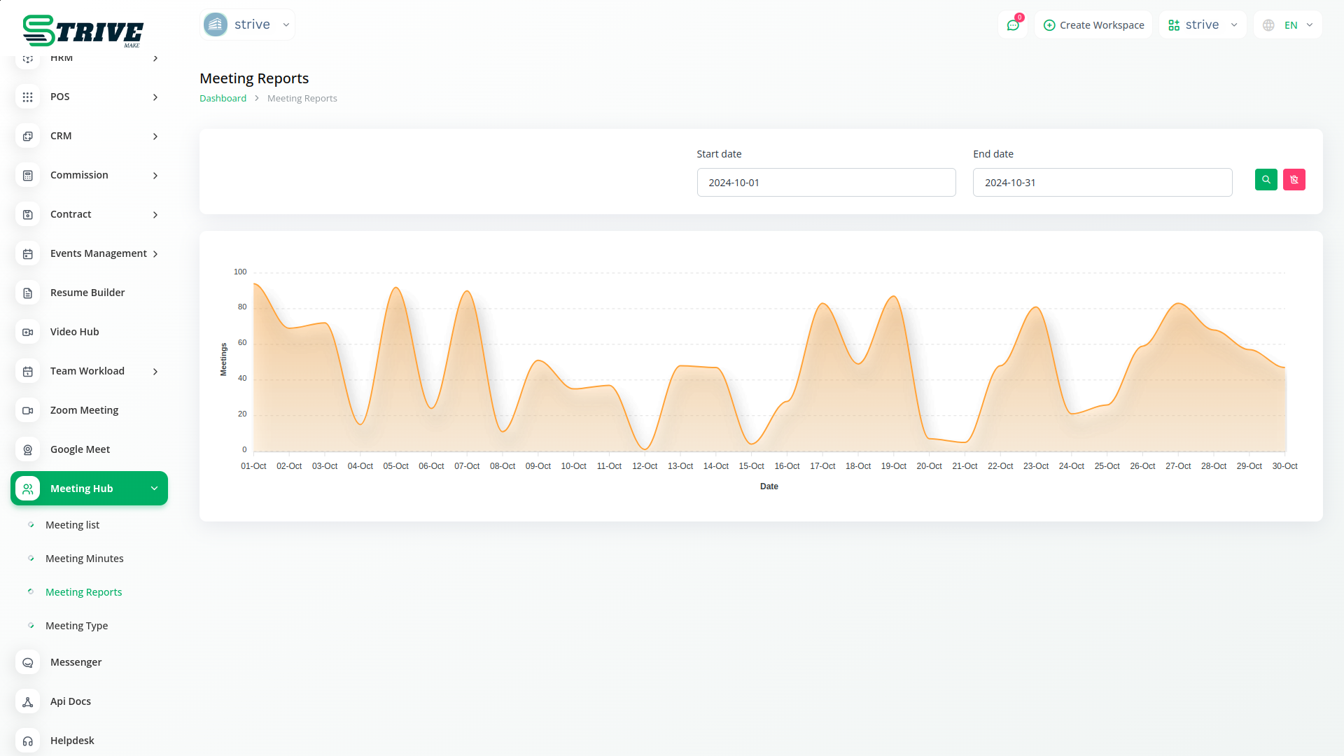Image resolution: width=1344 pixels, height=756 pixels.
Task: Click the red reset filter icon button
Action: pyautogui.click(x=1294, y=180)
